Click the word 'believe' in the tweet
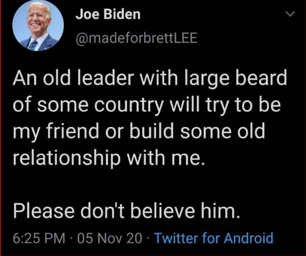 pyautogui.click(x=164, y=211)
